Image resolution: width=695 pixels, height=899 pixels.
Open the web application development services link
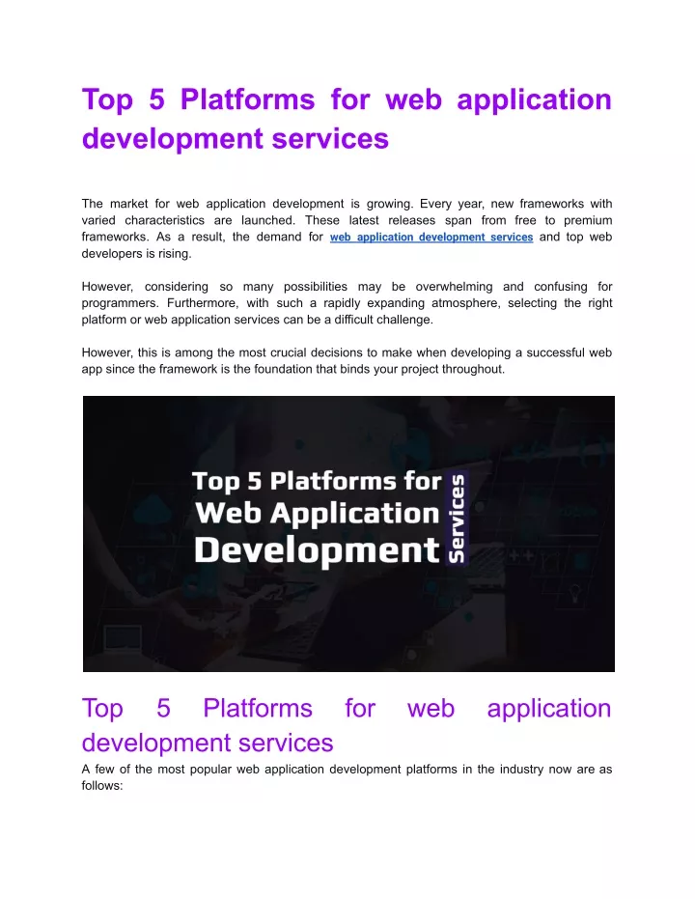(431, 237)
